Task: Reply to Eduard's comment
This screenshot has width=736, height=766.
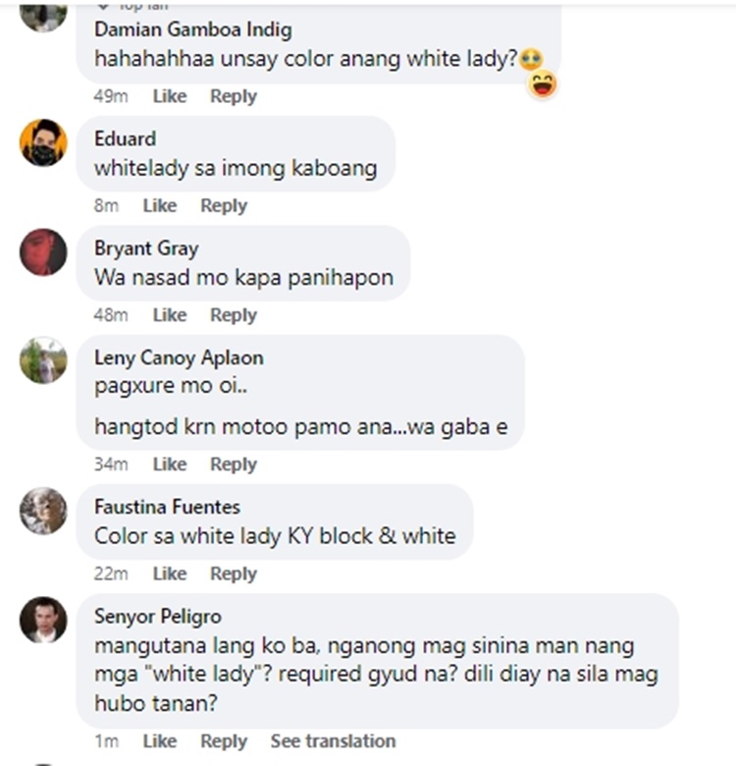Action: tap(224, 205)
